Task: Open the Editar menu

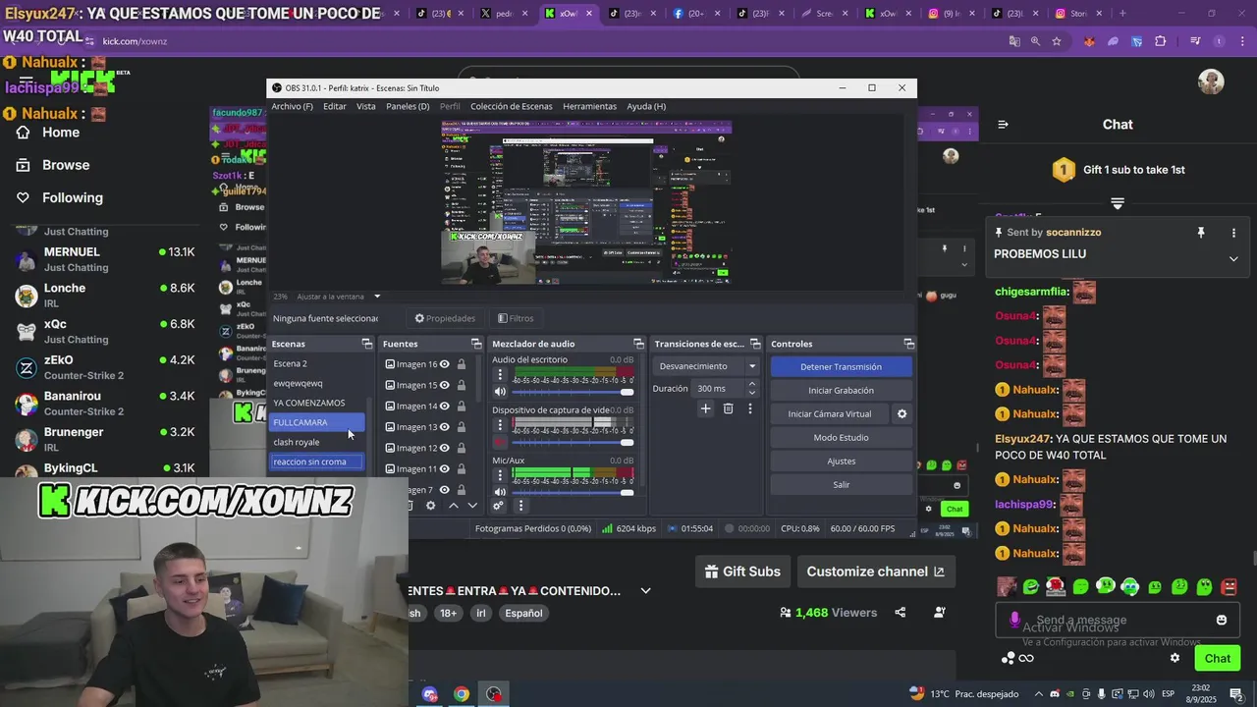Action: [335, 106]
